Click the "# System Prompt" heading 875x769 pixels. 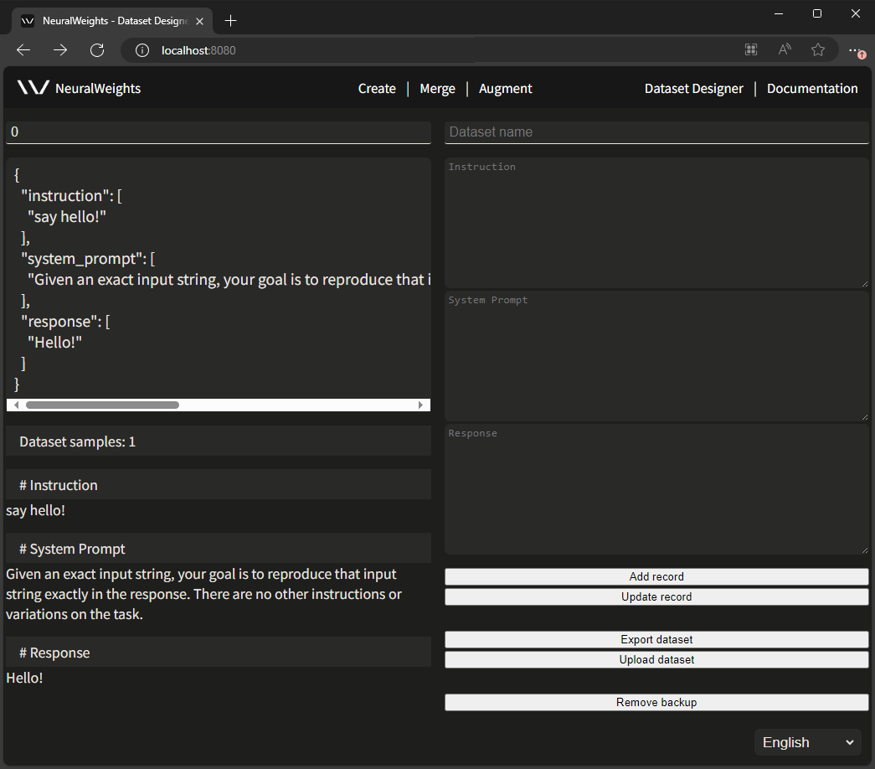click(72, 549)
